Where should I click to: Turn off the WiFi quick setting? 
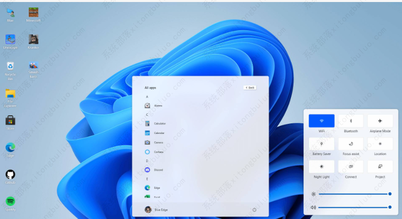[322, 121]
